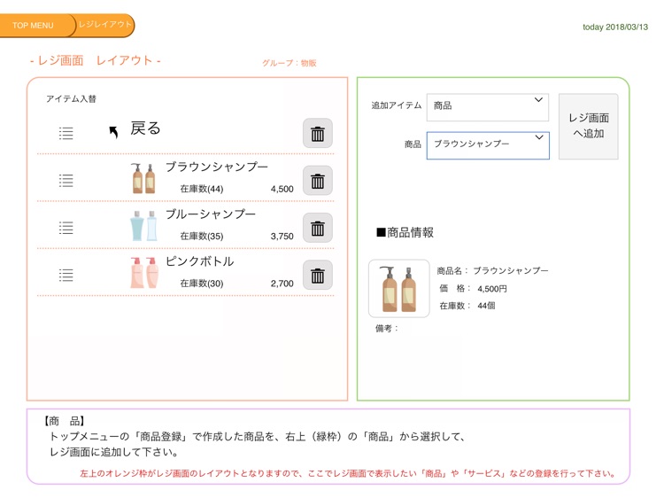Click the 3,750 price in the list

pos(282,236)
